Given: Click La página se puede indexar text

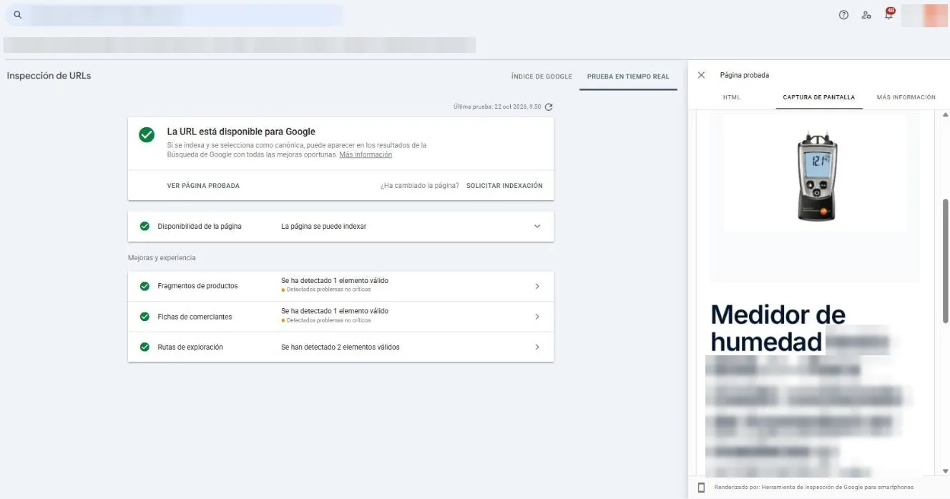Looking at the screenshot, I should click(323, 227).
